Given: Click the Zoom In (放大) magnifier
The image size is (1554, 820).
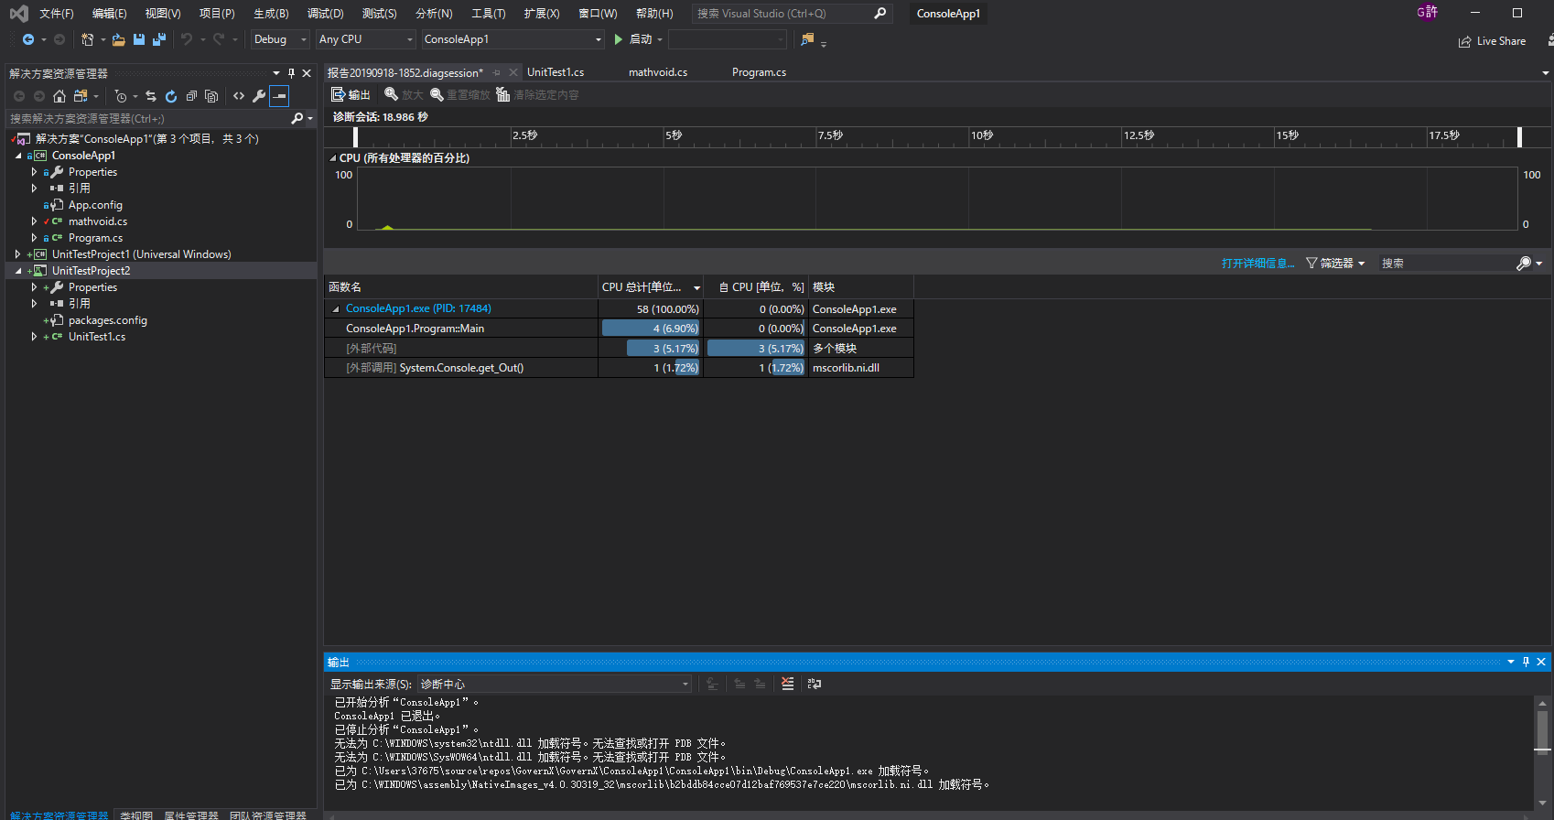Looking at the screenshot, I should (404, 95).
